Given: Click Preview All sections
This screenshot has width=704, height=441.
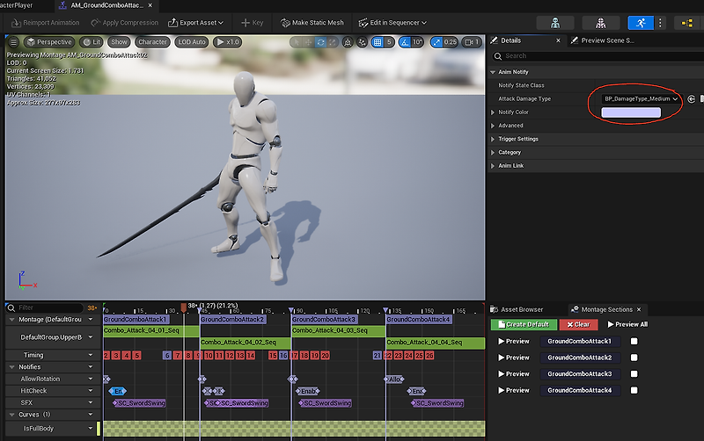Looking at the screenshot, I should pyautogui.click(x=627, y=324).
